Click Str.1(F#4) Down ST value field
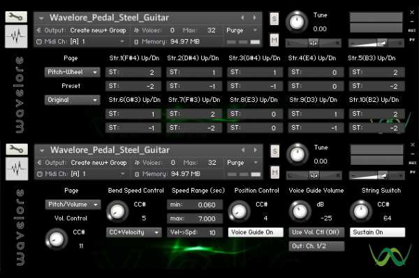The height and width of the screenshot is (278, 419). point(133,86)
